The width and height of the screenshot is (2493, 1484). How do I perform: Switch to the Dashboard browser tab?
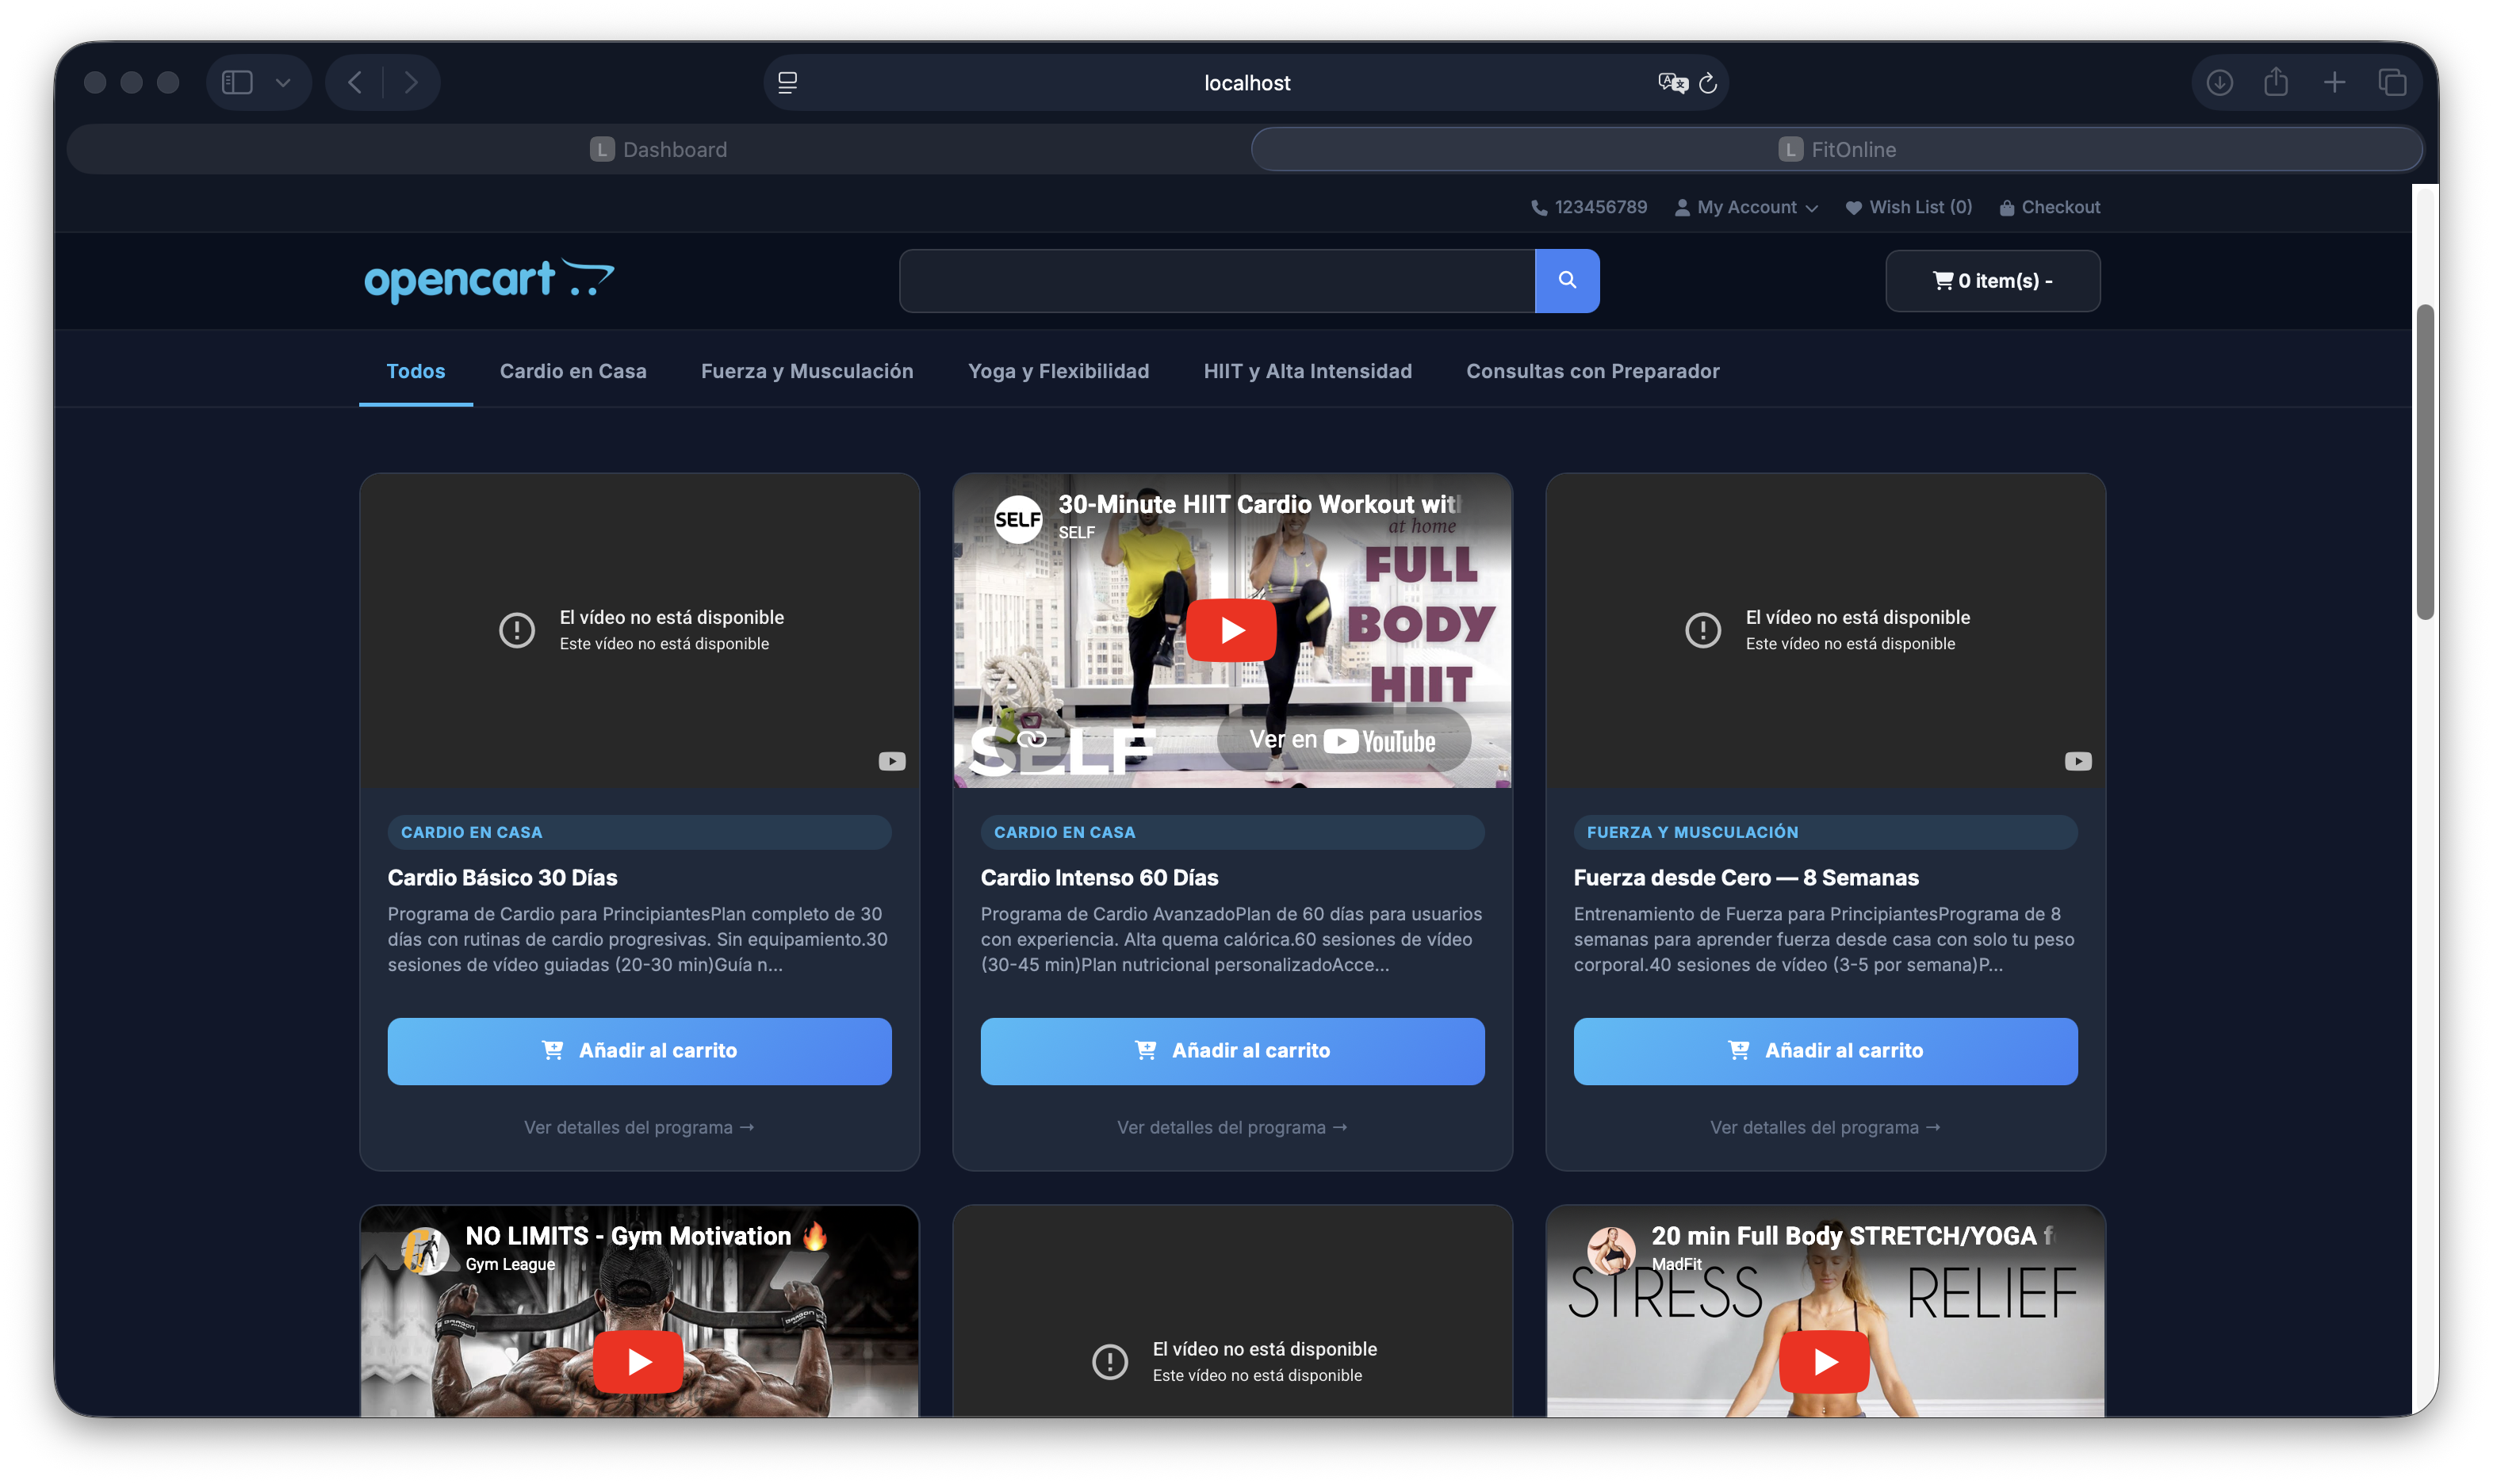[x=658, y=150]
